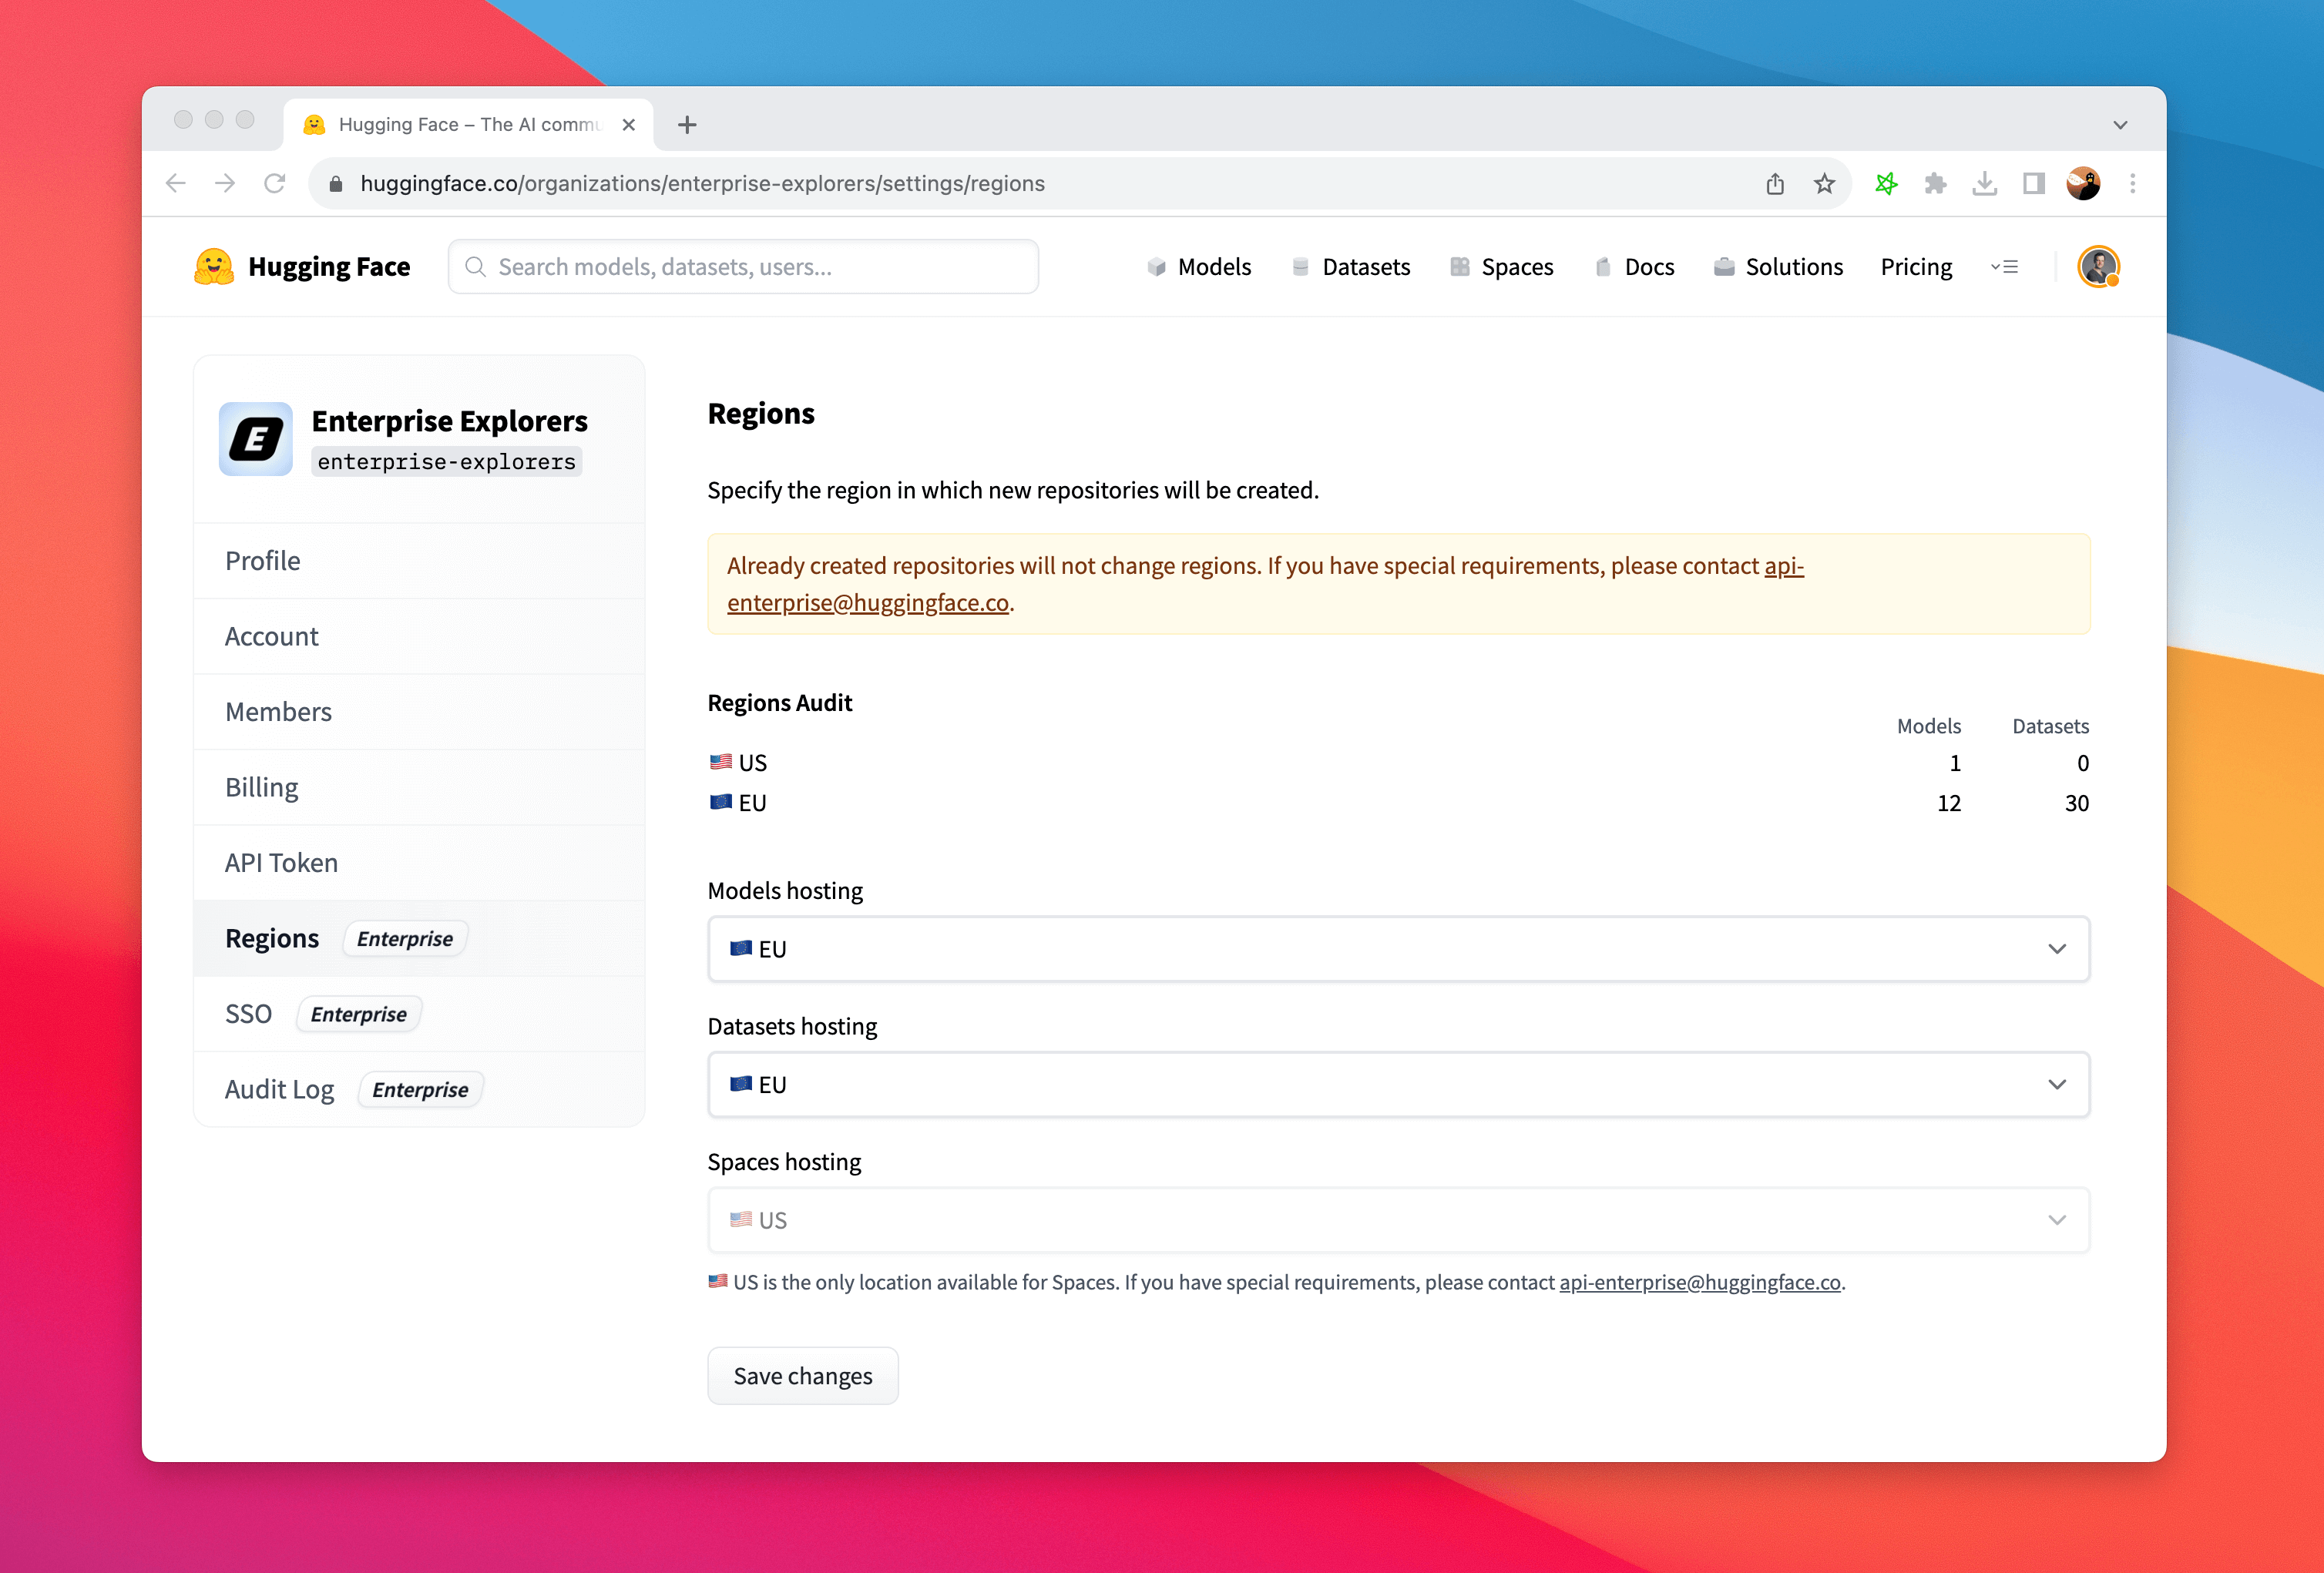Viewport: 2324px width, 1573px height.
Task: Expand the Models hosting dropdown
Action: (x=1398, y=949)
